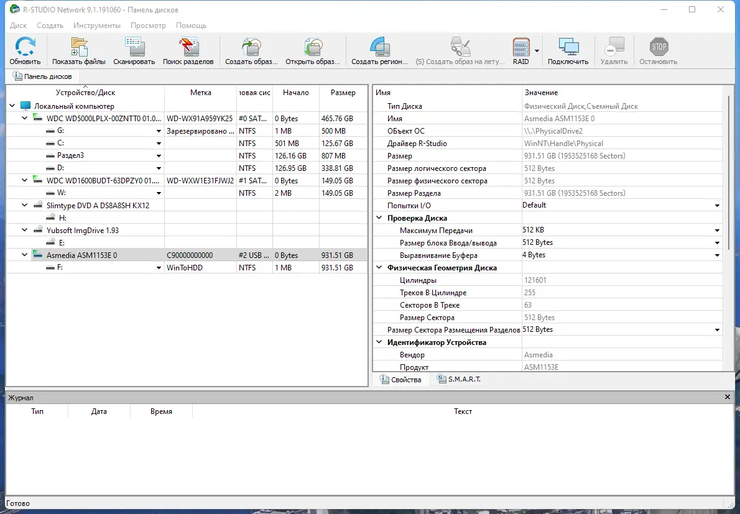Expand the Выравнивание Буфера setting
The width and height of the screenshot is (740, 514).
click(x=716, y=255)
